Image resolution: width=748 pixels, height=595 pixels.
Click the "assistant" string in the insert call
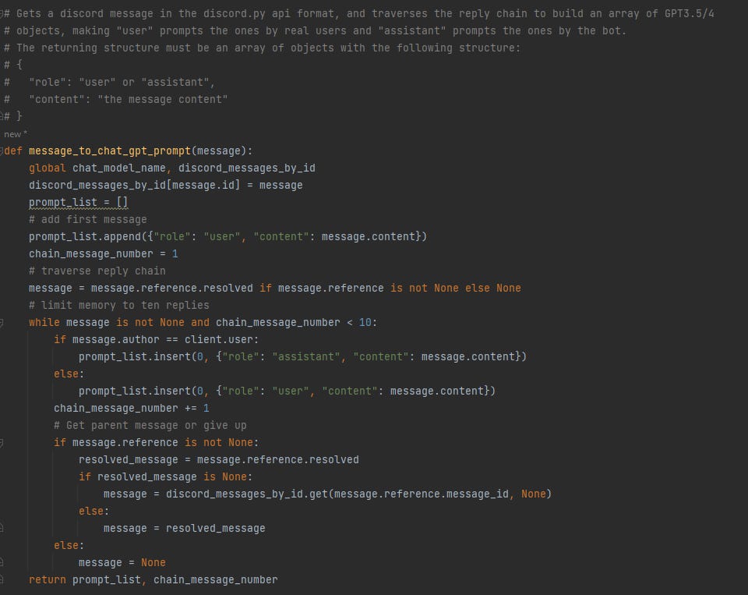[x=305, y=356]
